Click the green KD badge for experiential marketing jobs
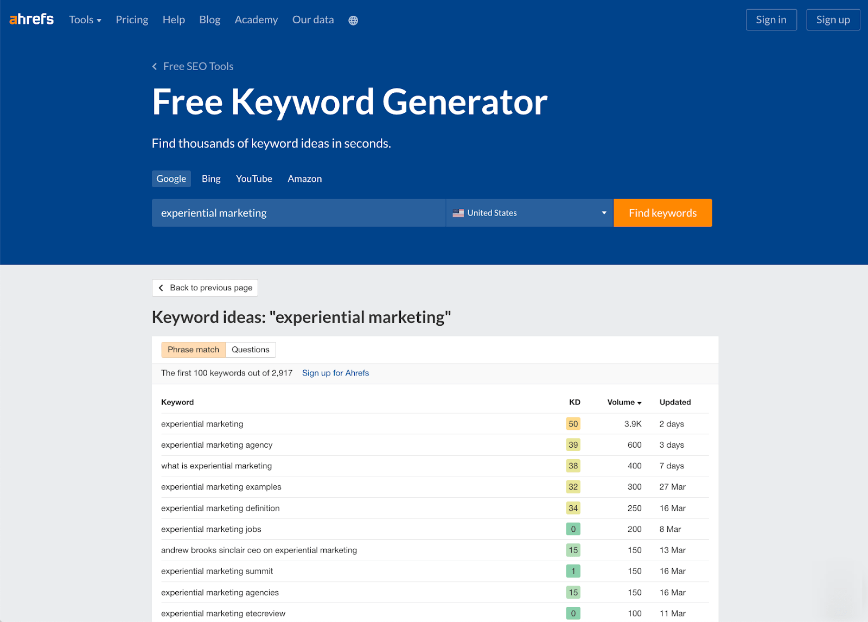The width and height of the screenshot is (868, 622). pyautogui.click(x=573, y=529)
